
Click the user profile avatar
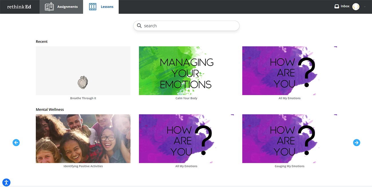[x=356, y=7]
